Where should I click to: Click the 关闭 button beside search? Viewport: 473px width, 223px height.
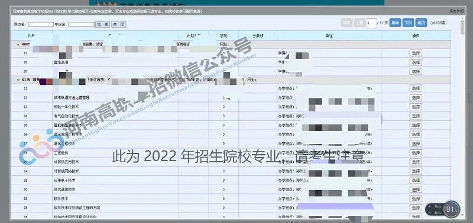[x=119, y=24]
